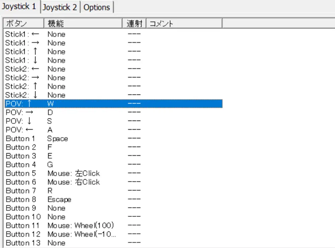Click the コメント column header
335x248 pixels.
point(184,23)
